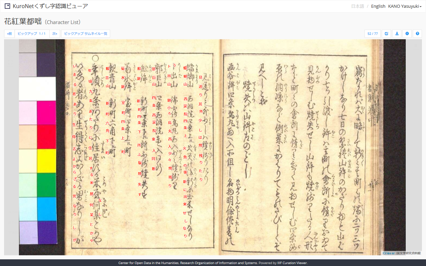This screenshot has height=266, width=426.
Task: Click the ICViewer attribution link
Action: (x=389, y=253)
